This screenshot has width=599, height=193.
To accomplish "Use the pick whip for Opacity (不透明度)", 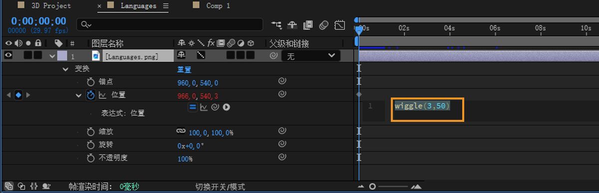I will (282, 157).
